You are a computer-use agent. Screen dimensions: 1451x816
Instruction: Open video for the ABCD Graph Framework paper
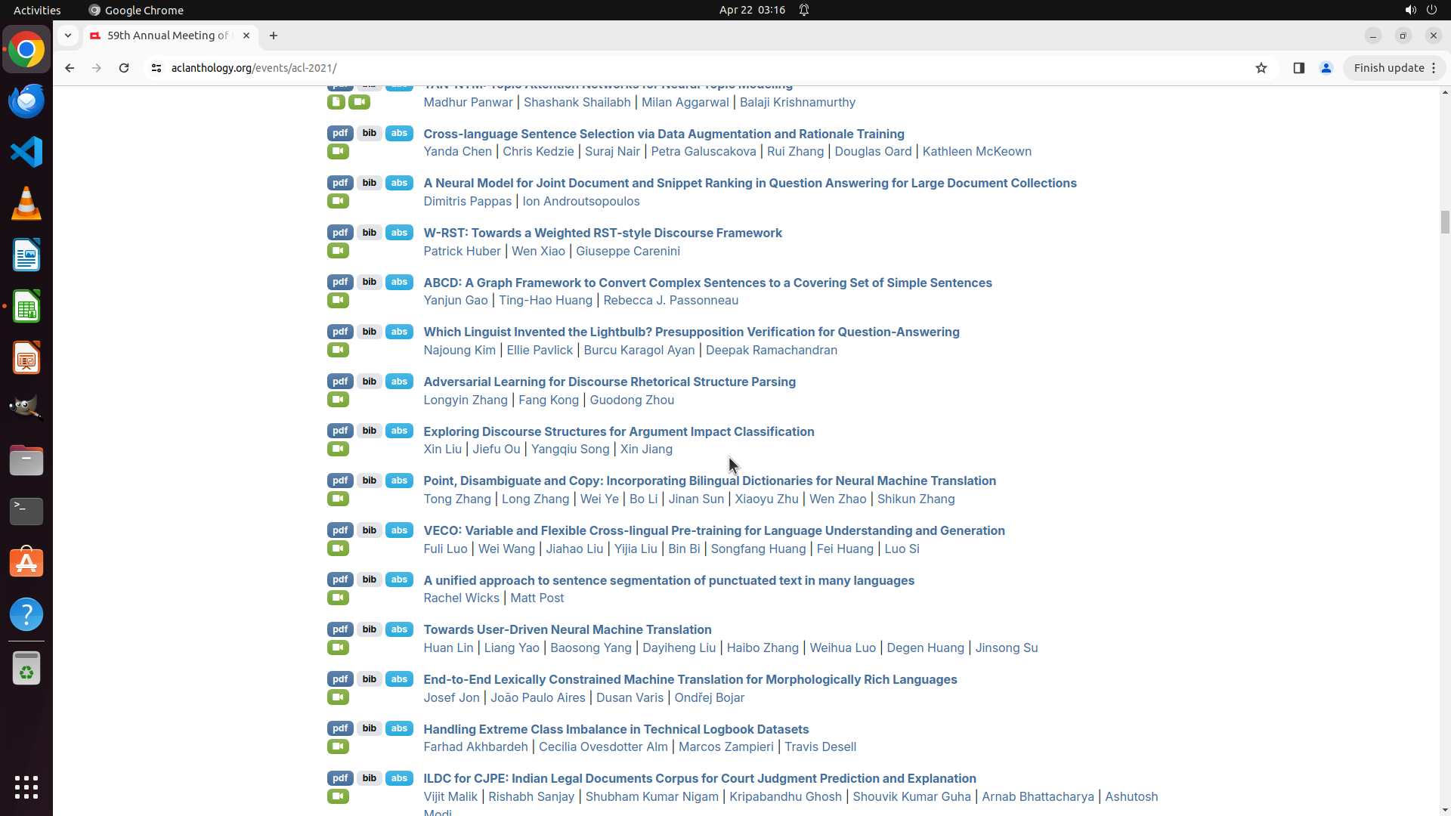pyautogui.click(x=338, y=301)
